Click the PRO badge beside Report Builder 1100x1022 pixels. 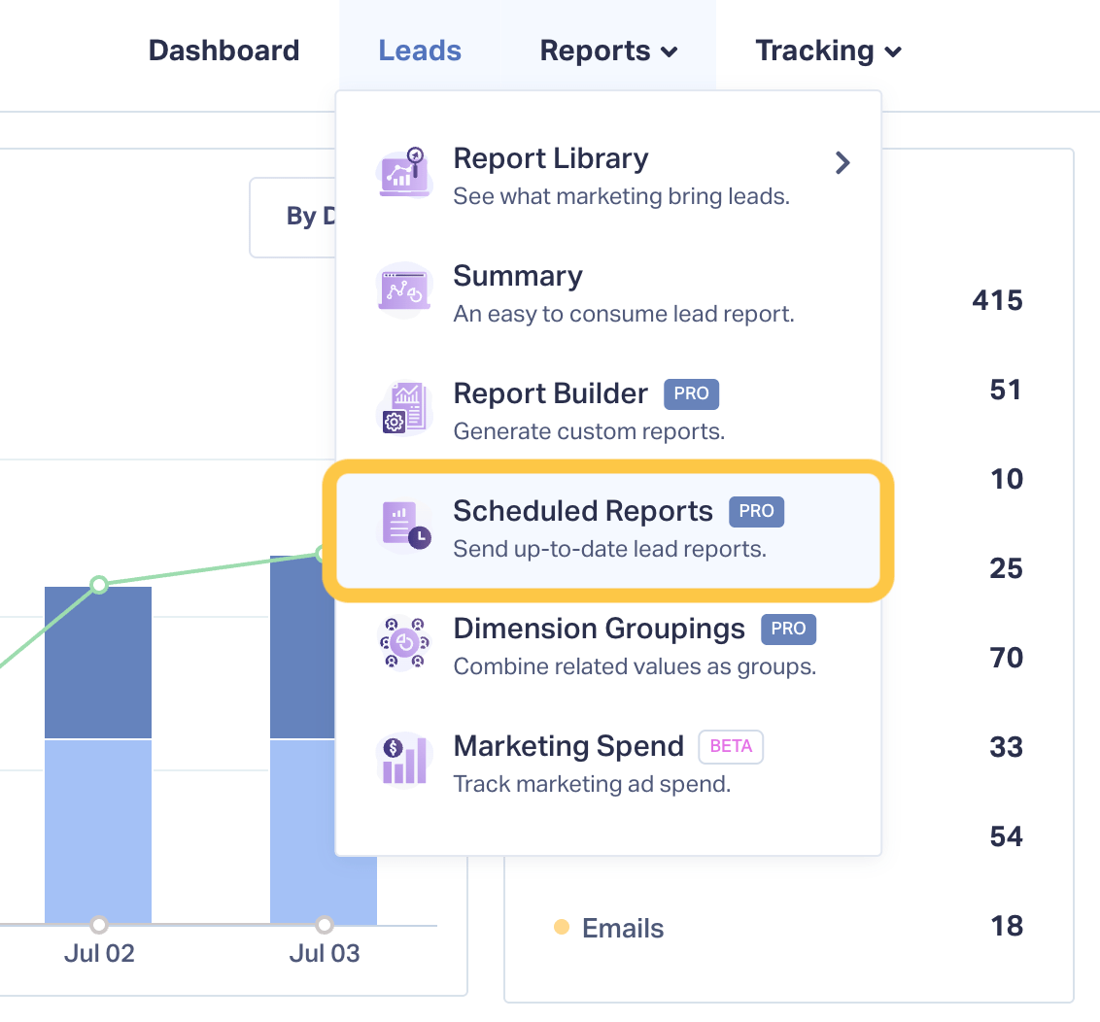[691, 394]
